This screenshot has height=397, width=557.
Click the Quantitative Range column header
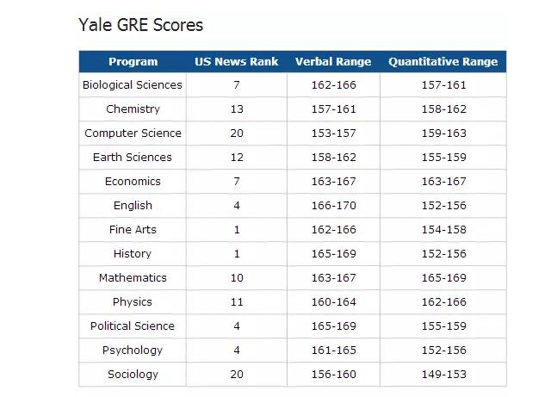point(443,61)
